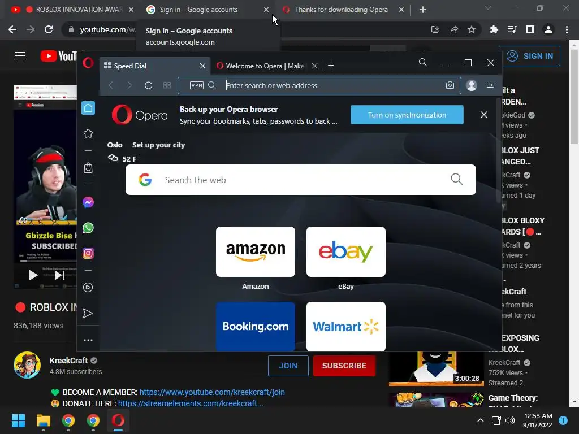Viewport: 579px width, 434px height.
Task: Reload the Opera Speed Dial page
Action: point(149,85)
